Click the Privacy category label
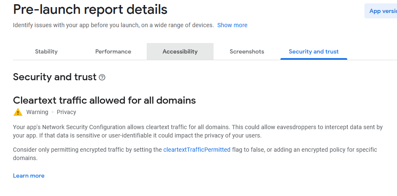Viewport: 397px width, 196px height. click(66, 112)
